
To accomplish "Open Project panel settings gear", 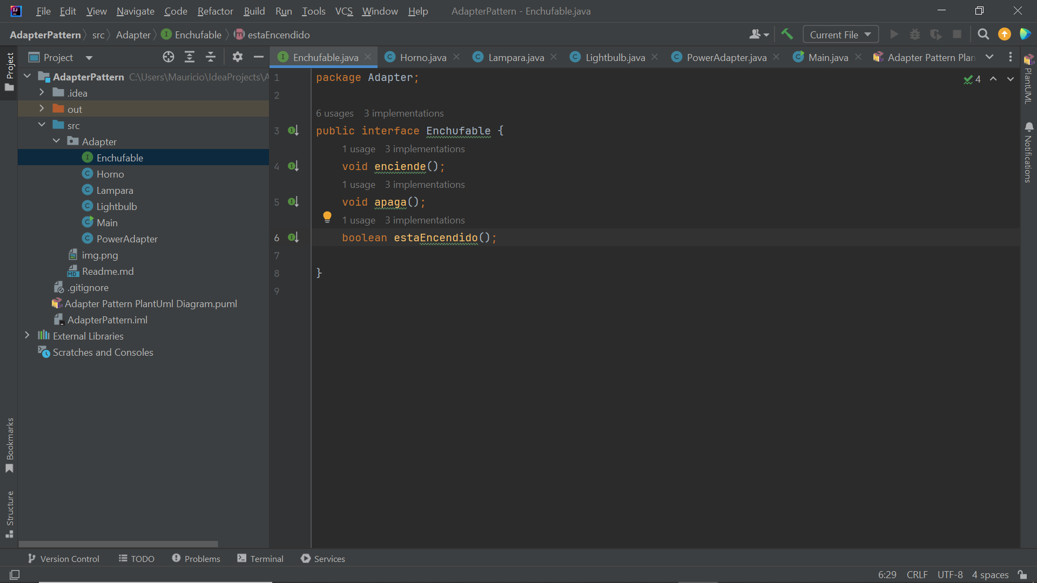I will (x=238, y=57).
